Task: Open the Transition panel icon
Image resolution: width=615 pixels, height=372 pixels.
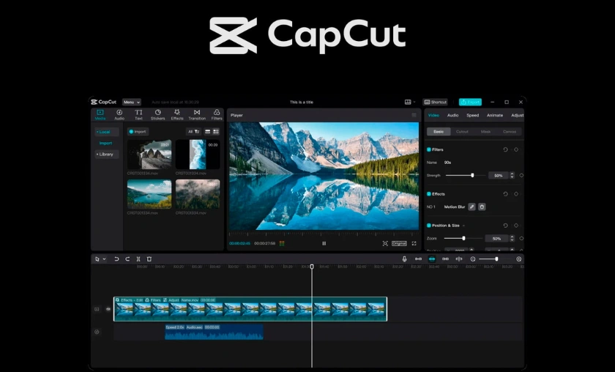Action: 197,113
